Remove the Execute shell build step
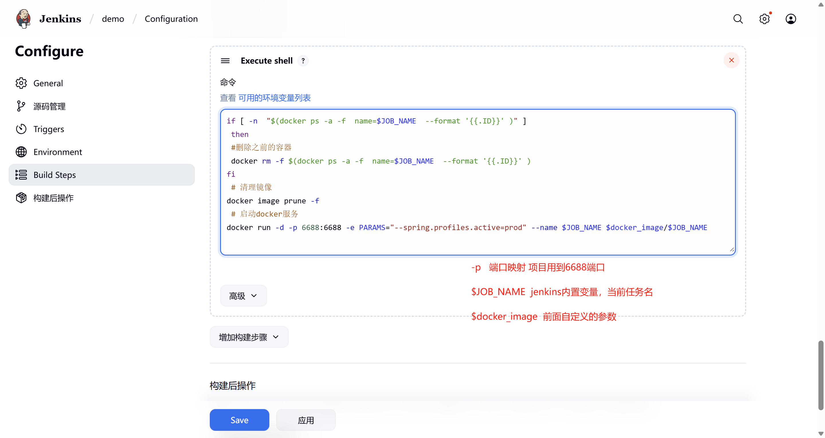825x438 pixels. (731, 60)
